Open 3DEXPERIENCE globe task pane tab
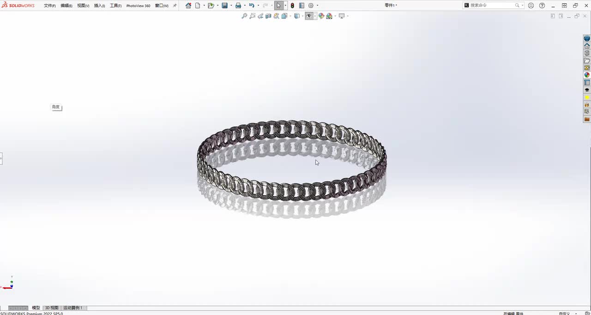The height and width of the screenshot is (315, 591). click(x=587, y=39)
